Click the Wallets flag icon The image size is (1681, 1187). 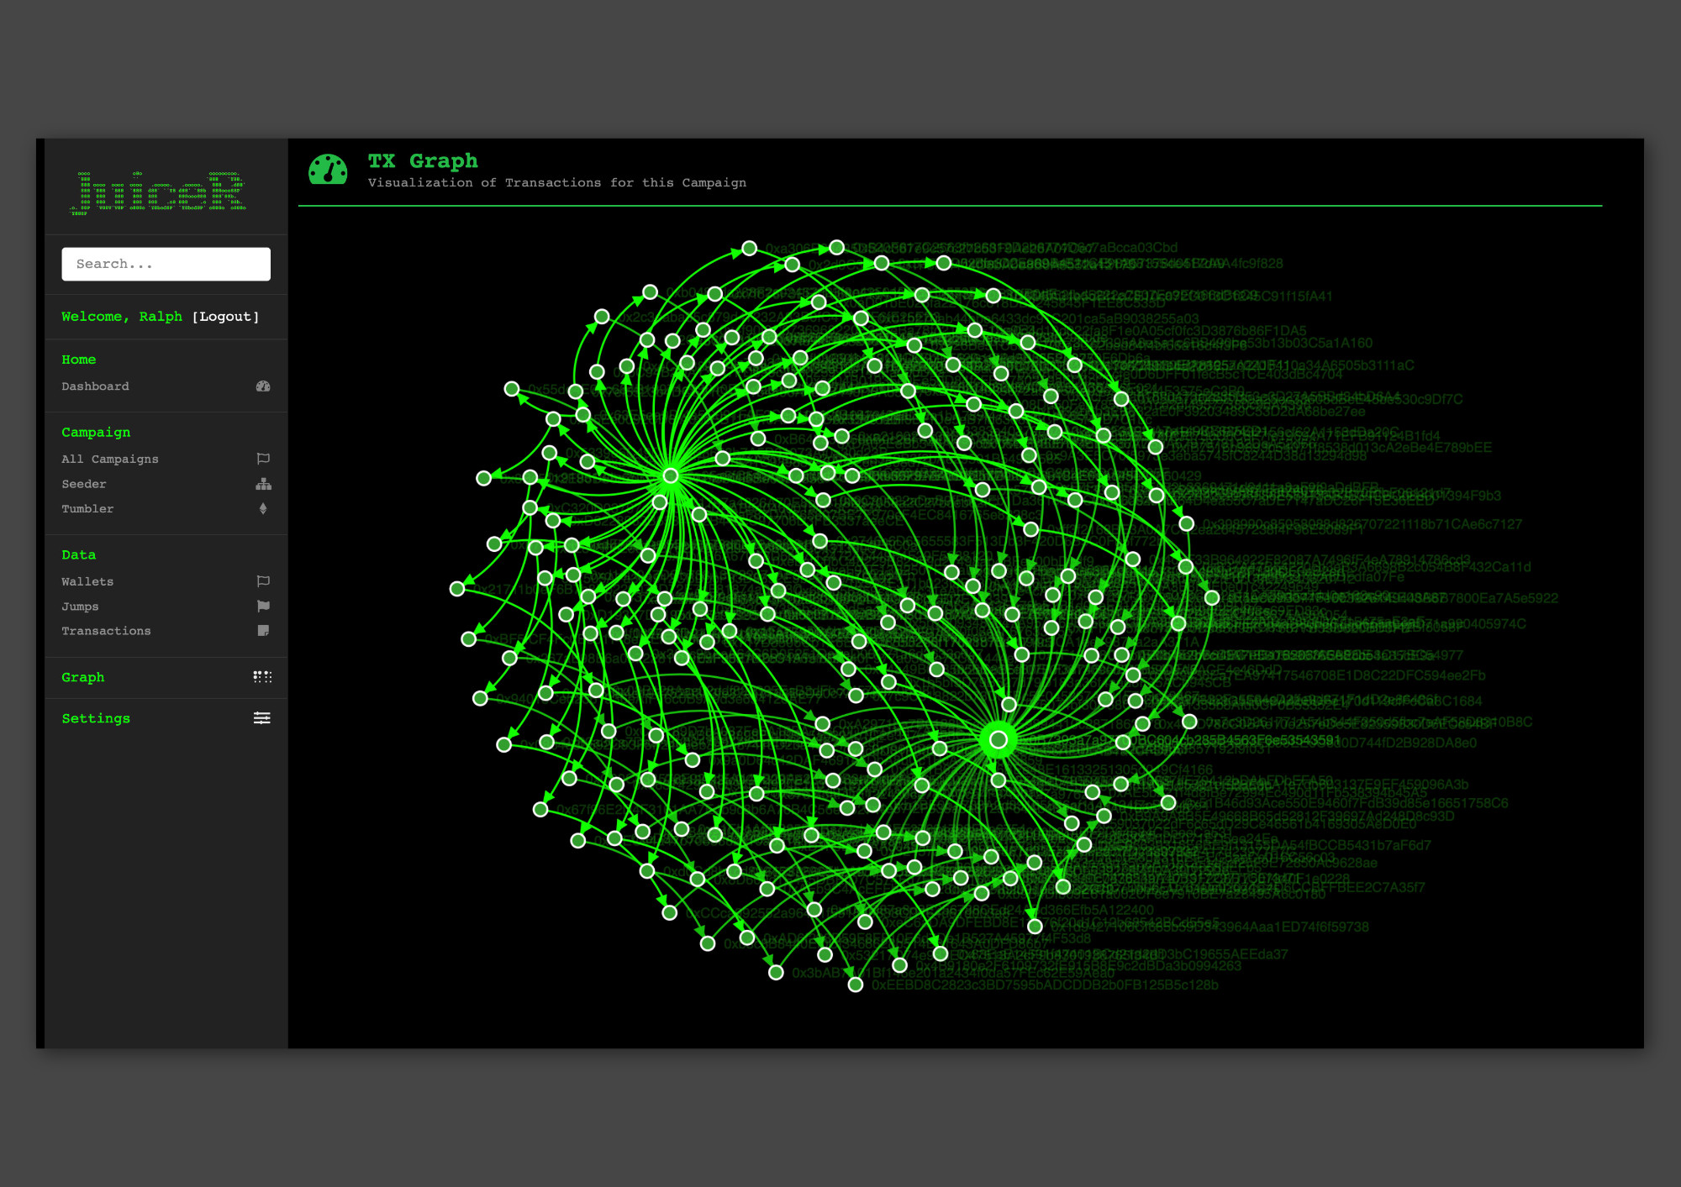(x=263, y=581)
